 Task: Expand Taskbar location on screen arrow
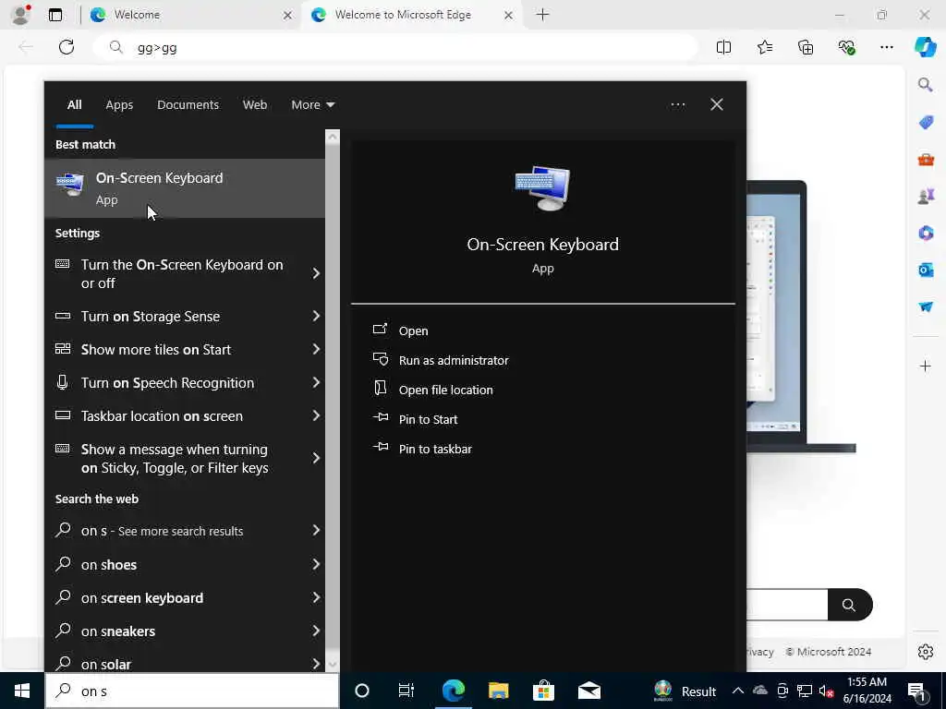tap(316, 415)
